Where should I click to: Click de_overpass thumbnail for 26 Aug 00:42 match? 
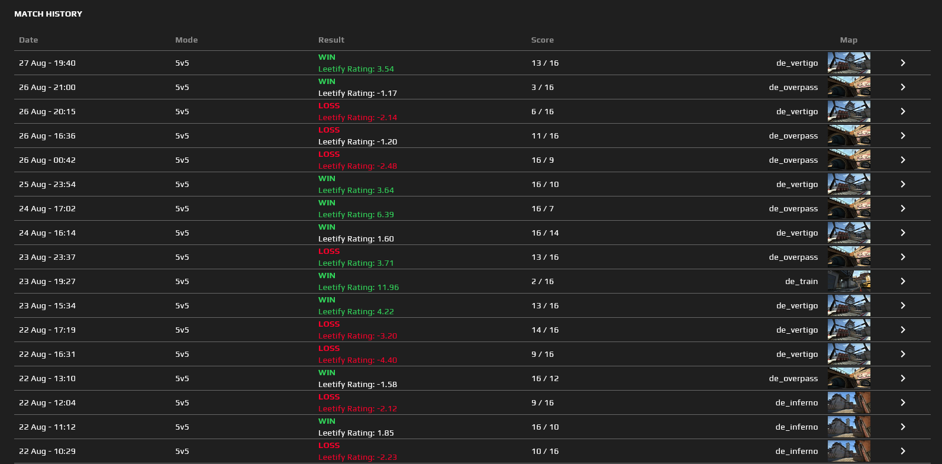point(849,160)
